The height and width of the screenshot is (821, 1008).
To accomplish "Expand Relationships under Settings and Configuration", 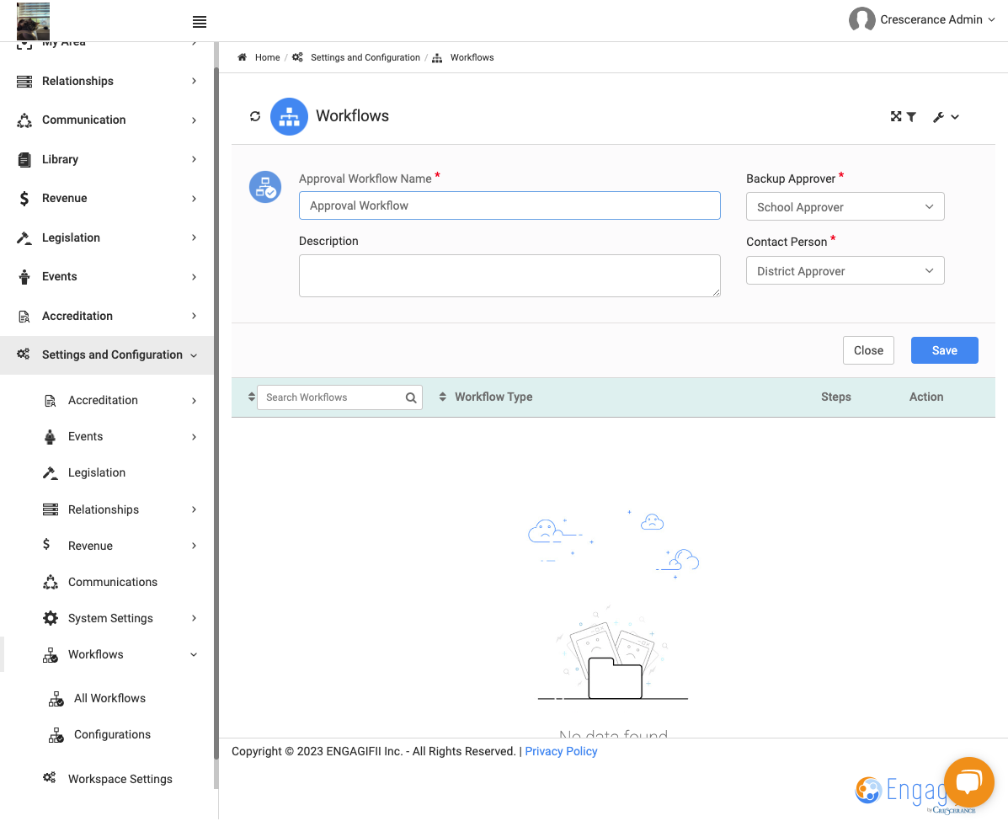I will coord(194,509).
